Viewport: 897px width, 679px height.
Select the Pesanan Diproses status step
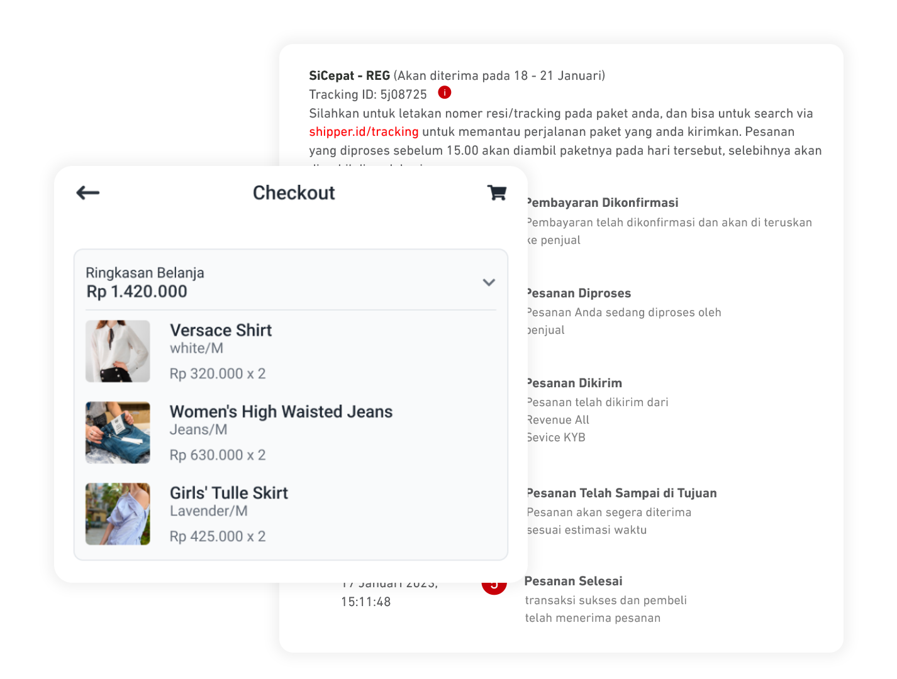[579, 293]
